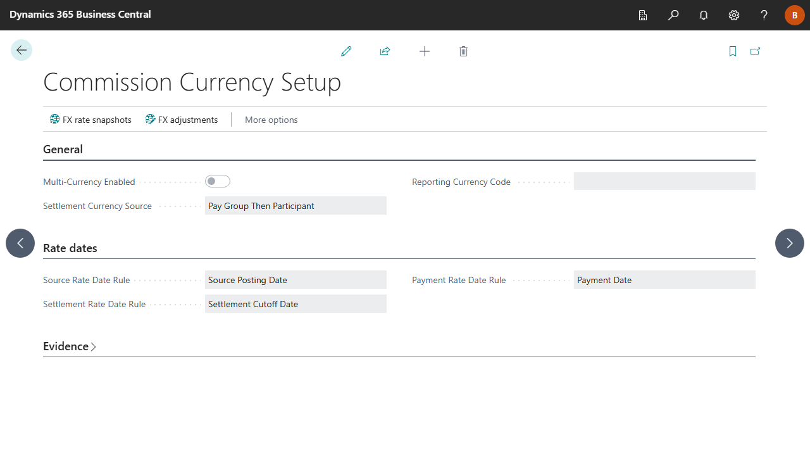Screen dimensions: 810x456
Task: Open Source Rate Date Rule field
Action: point(296,280)
